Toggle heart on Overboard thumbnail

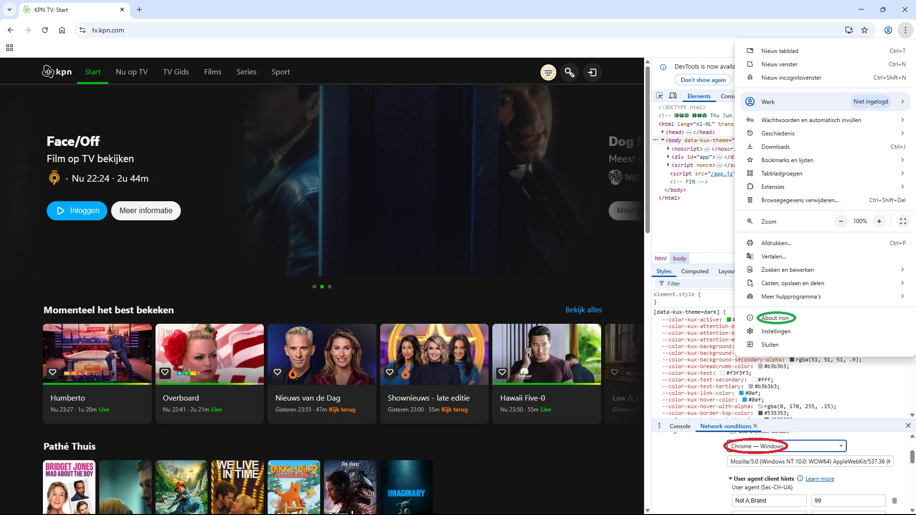point(165,372)
